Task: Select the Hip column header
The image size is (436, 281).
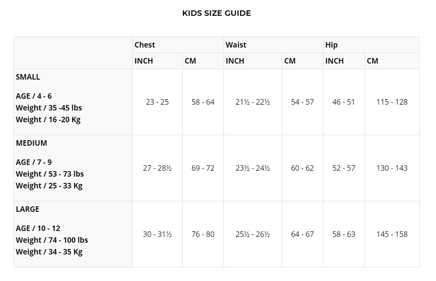Action: [331, 45]
